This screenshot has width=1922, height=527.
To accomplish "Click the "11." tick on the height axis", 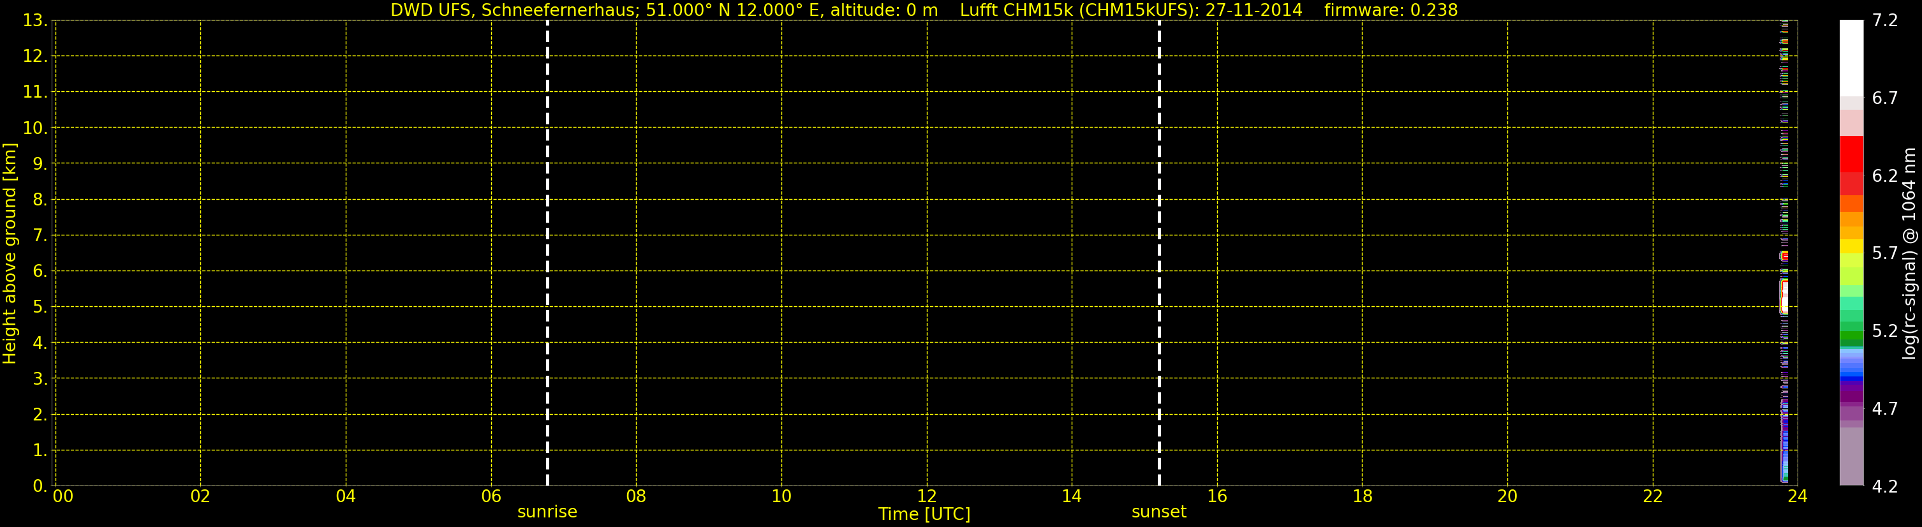I will click(x=35, y=93).
